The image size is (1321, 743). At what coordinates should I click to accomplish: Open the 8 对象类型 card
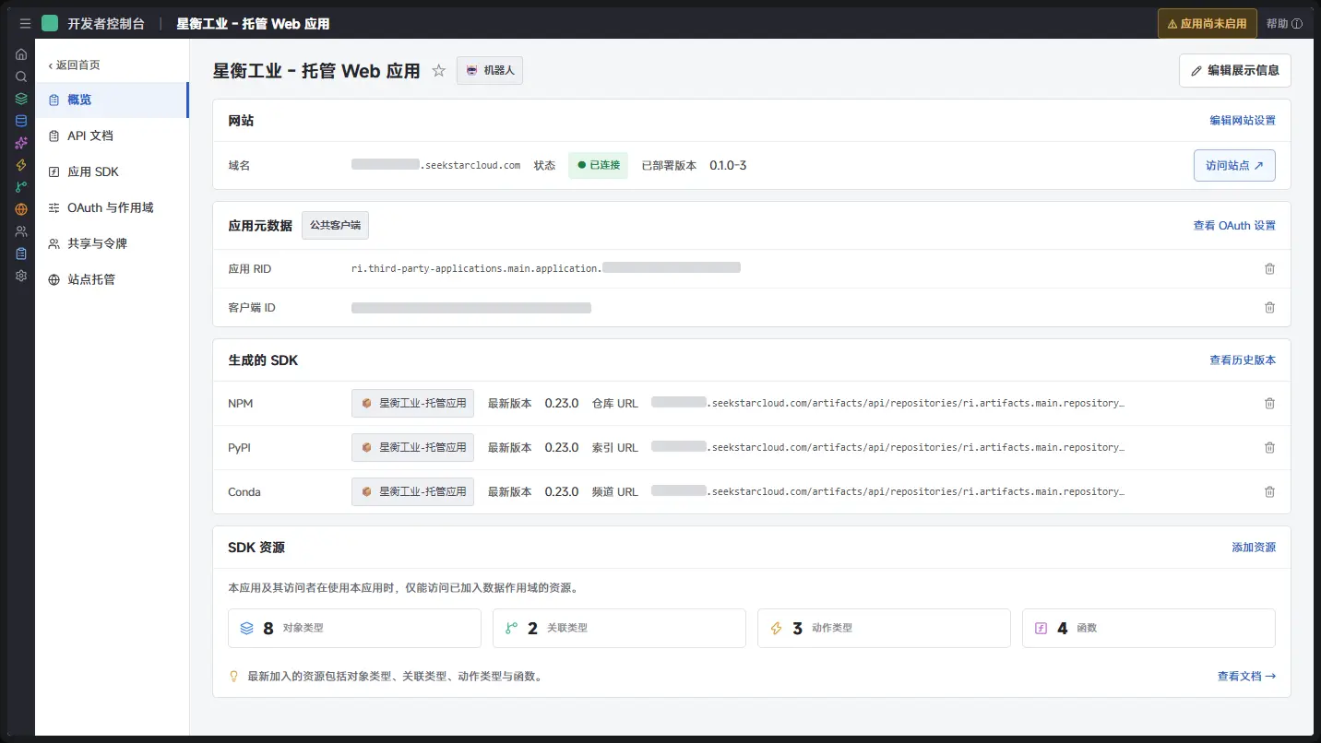coord(354,628)
